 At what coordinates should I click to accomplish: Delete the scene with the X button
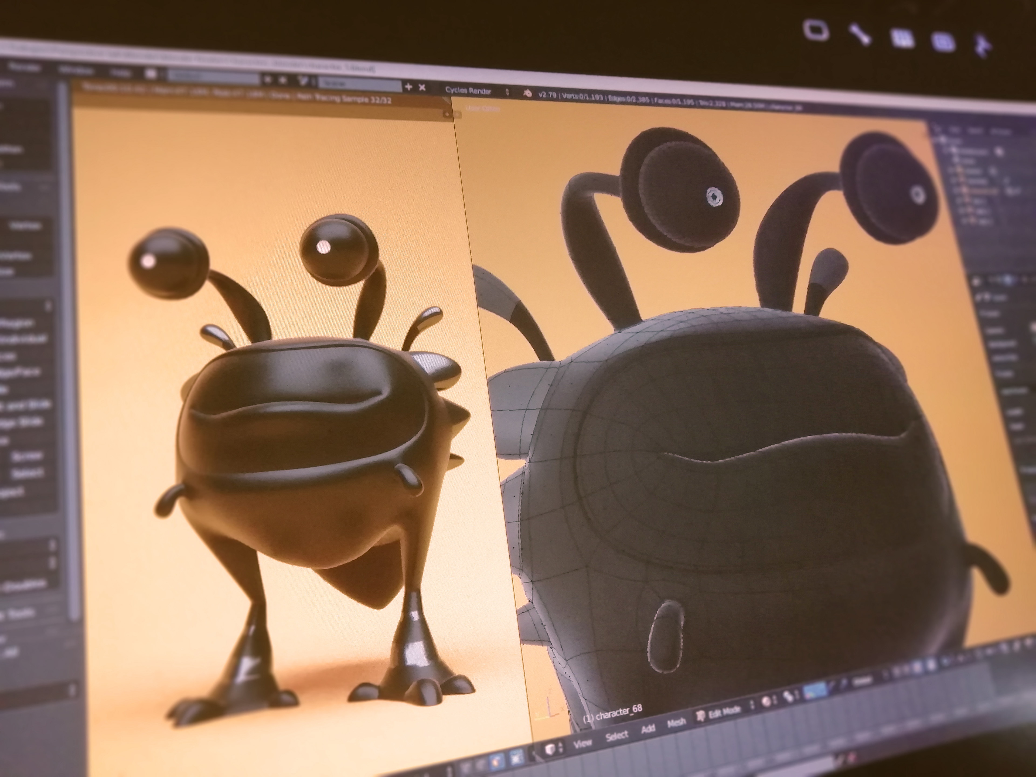pyautogui.click(x=421, y=87)
